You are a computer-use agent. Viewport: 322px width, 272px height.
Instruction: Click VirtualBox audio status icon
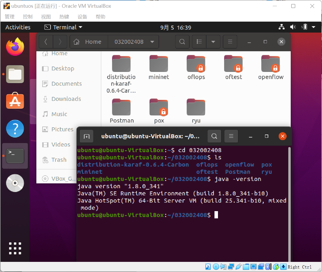(x=224, y=266)
